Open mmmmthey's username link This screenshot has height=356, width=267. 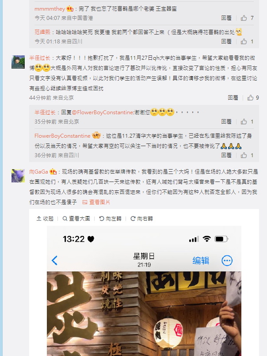pos(50,9)
